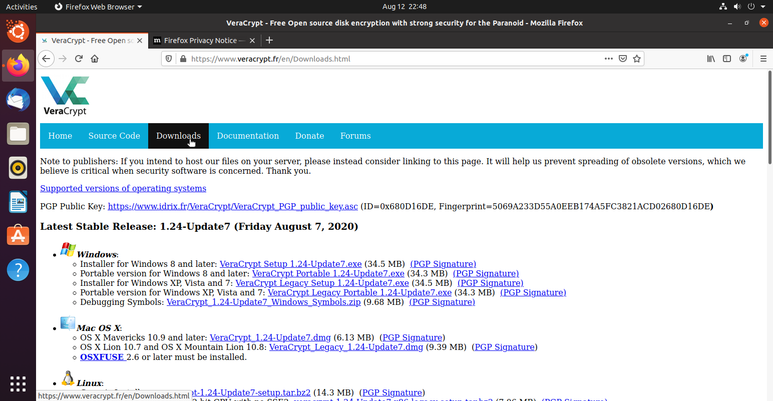Save page to Pocket

point(623,59)
